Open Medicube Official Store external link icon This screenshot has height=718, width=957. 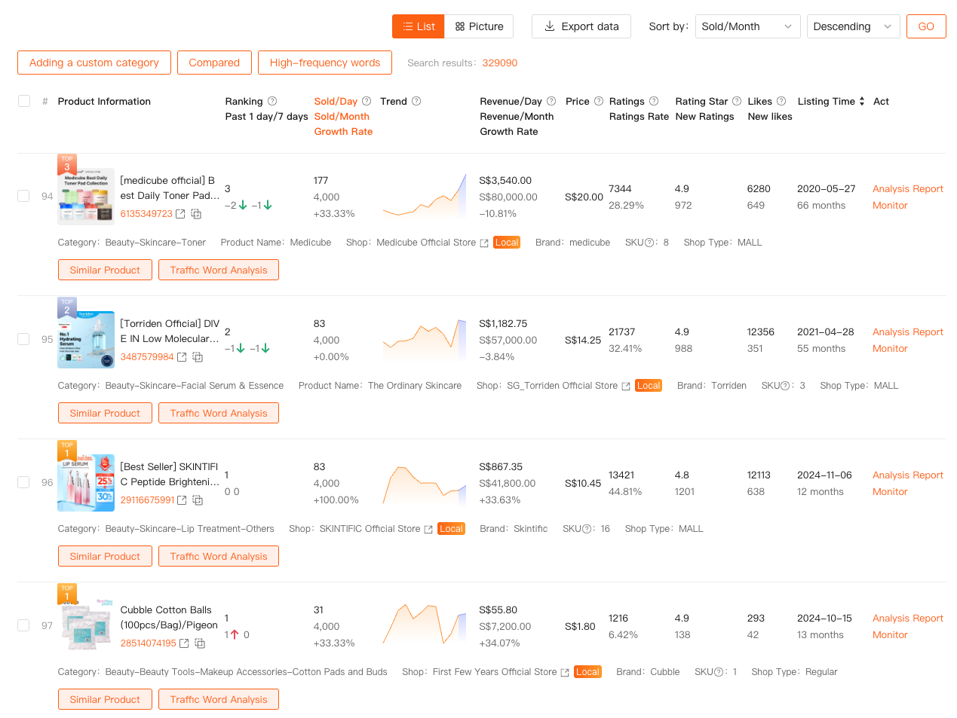(x=484, y=243)
